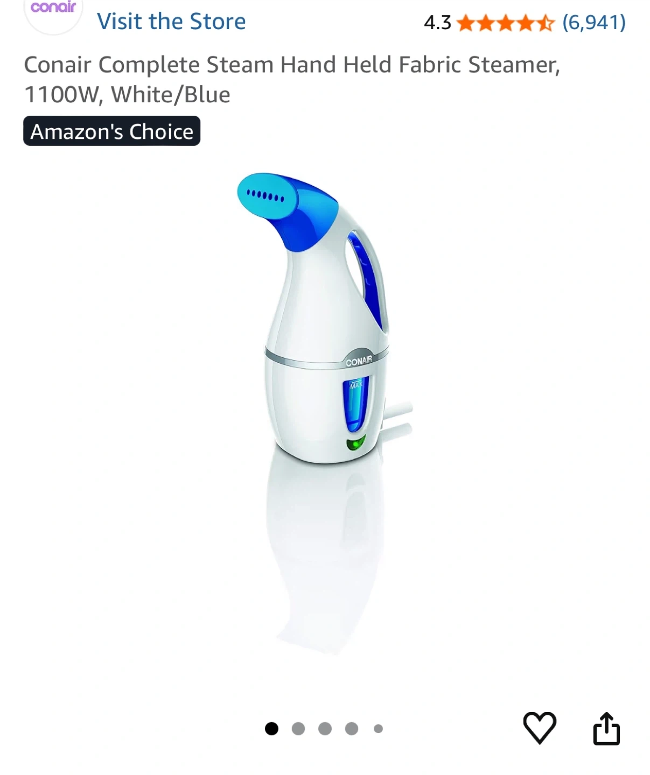The image size is (650, 775).
Task: Click the star rating icons
Action: [505, 23]
